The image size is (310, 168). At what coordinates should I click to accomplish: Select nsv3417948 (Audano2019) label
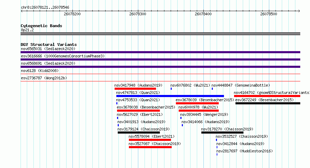[138, 85]
